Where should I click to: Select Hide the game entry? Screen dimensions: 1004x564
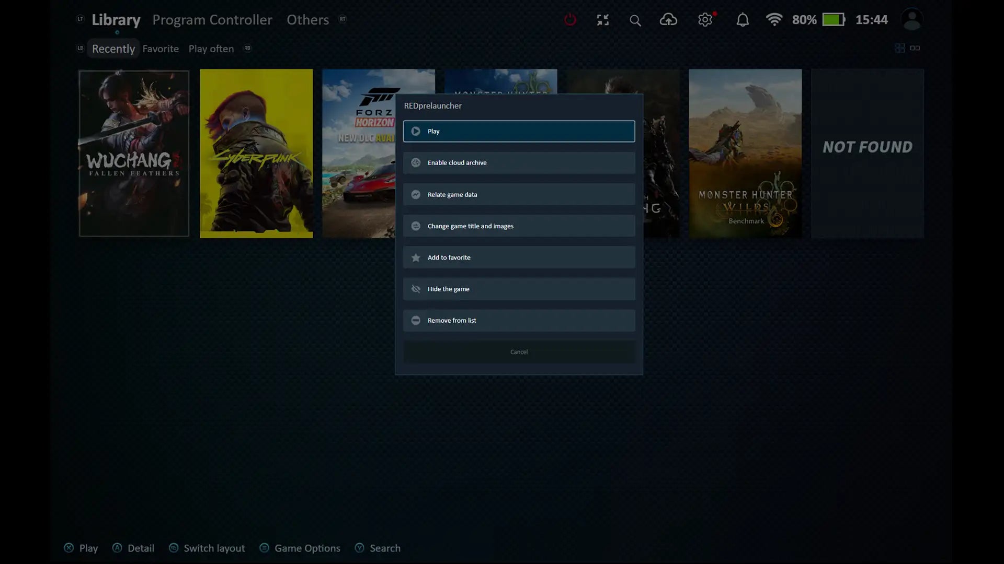point(519,289)
